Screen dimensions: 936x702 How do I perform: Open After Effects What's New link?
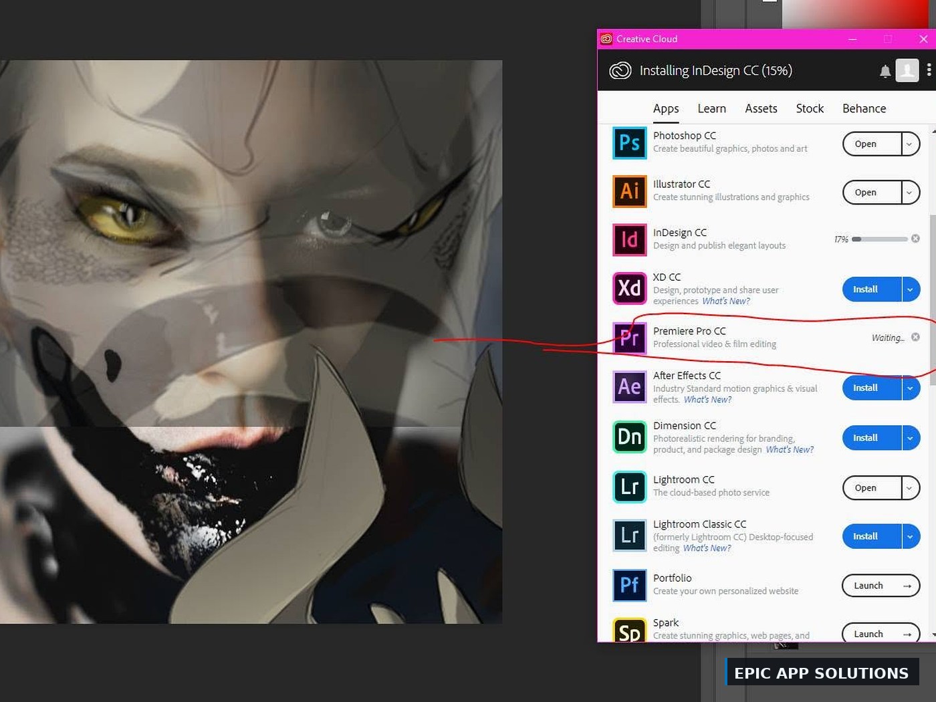tap(708, 400)
